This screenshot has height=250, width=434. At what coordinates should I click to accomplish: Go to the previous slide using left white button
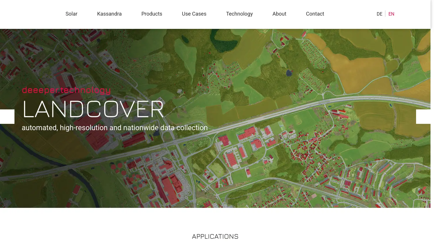7,117
